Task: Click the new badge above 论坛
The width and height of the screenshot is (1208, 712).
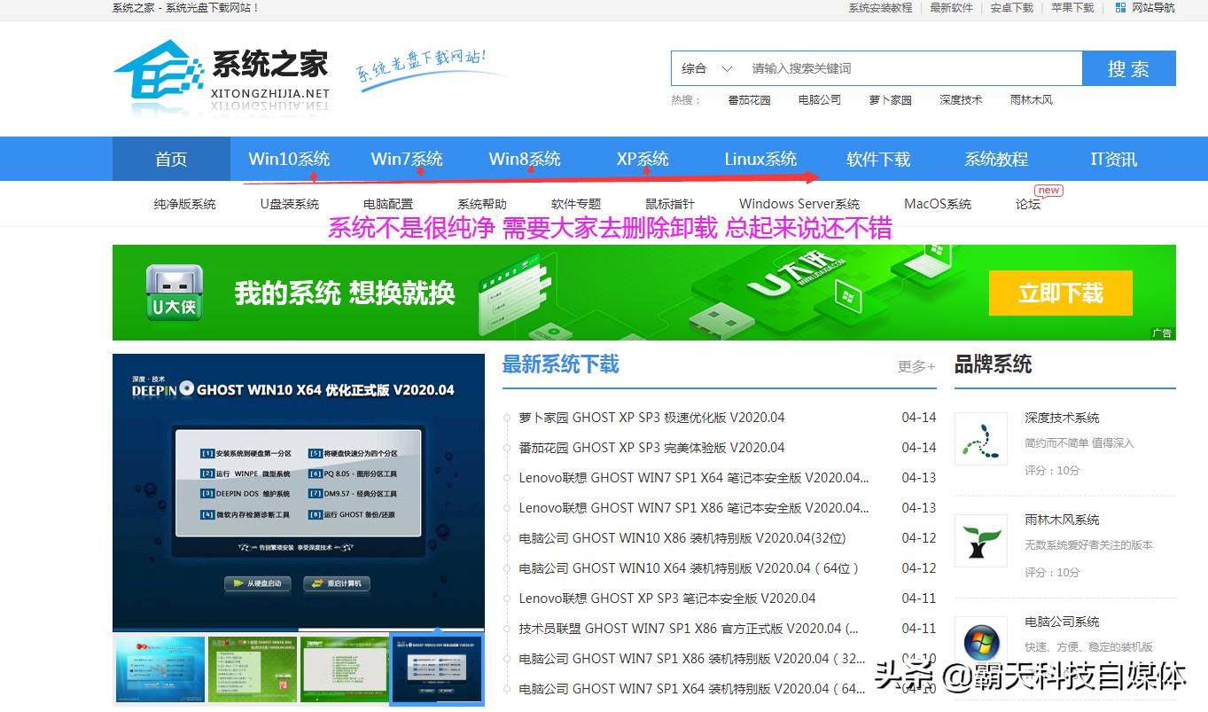Action: click(x=1048, y=189)
